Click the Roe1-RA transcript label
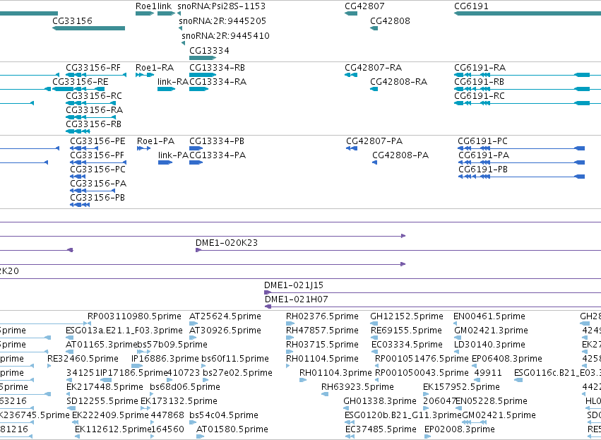The width and height of the screenshot is (601, 440). [155, 68]
